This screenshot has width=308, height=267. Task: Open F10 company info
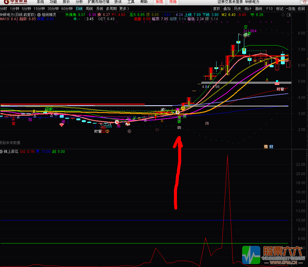(x=269, y=9)
